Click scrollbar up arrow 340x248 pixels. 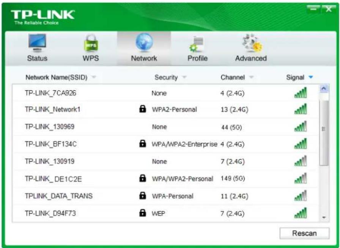coord(324,88)
